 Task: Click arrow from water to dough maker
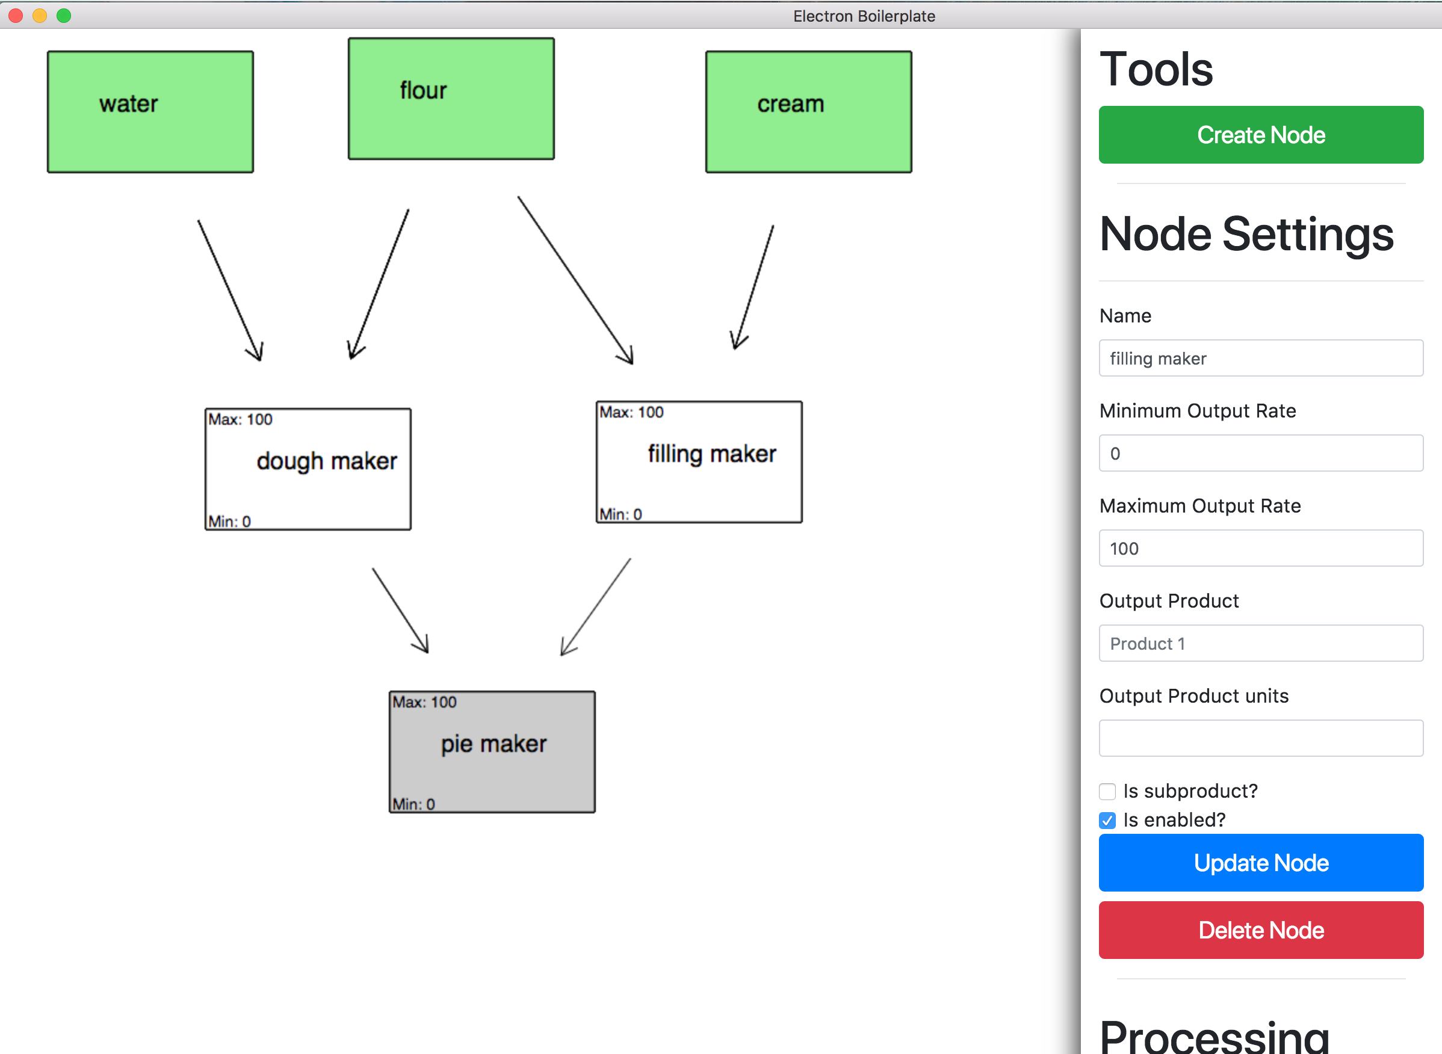230,291
